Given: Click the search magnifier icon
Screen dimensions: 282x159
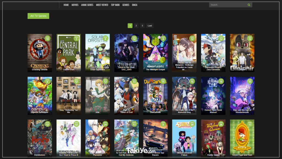Looking at the screenshot, I should click(x=249, y=5).
